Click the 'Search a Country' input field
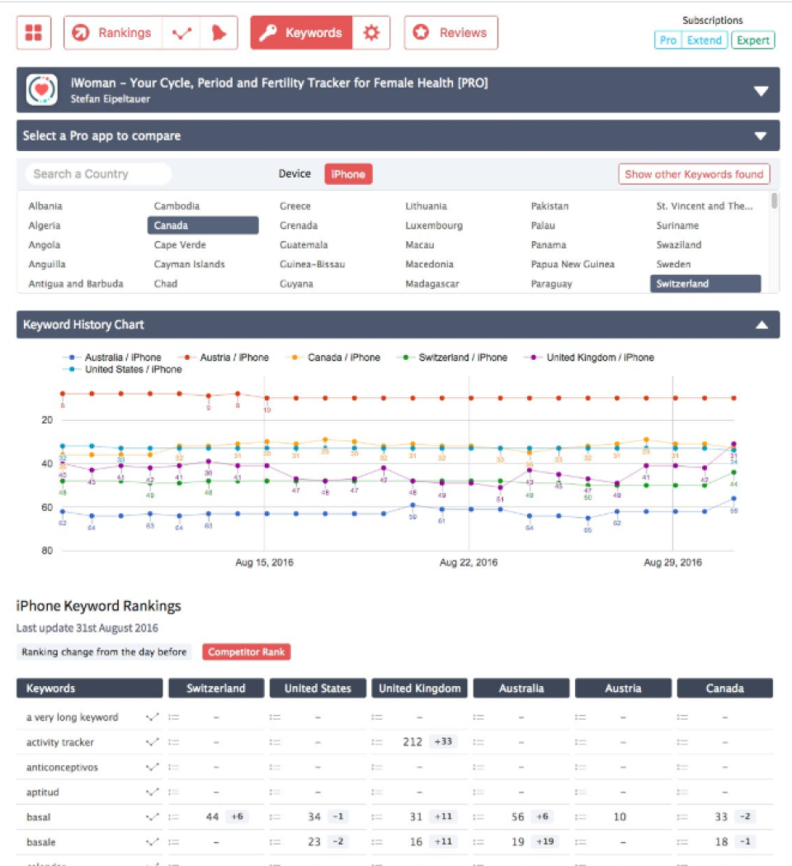The image size is (792, 866). [x=95, y=174]
